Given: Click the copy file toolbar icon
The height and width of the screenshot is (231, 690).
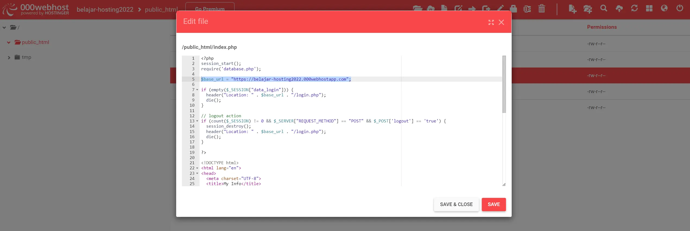Looking at the screenshot, I should pyautogui.click(x=486, y=9).
